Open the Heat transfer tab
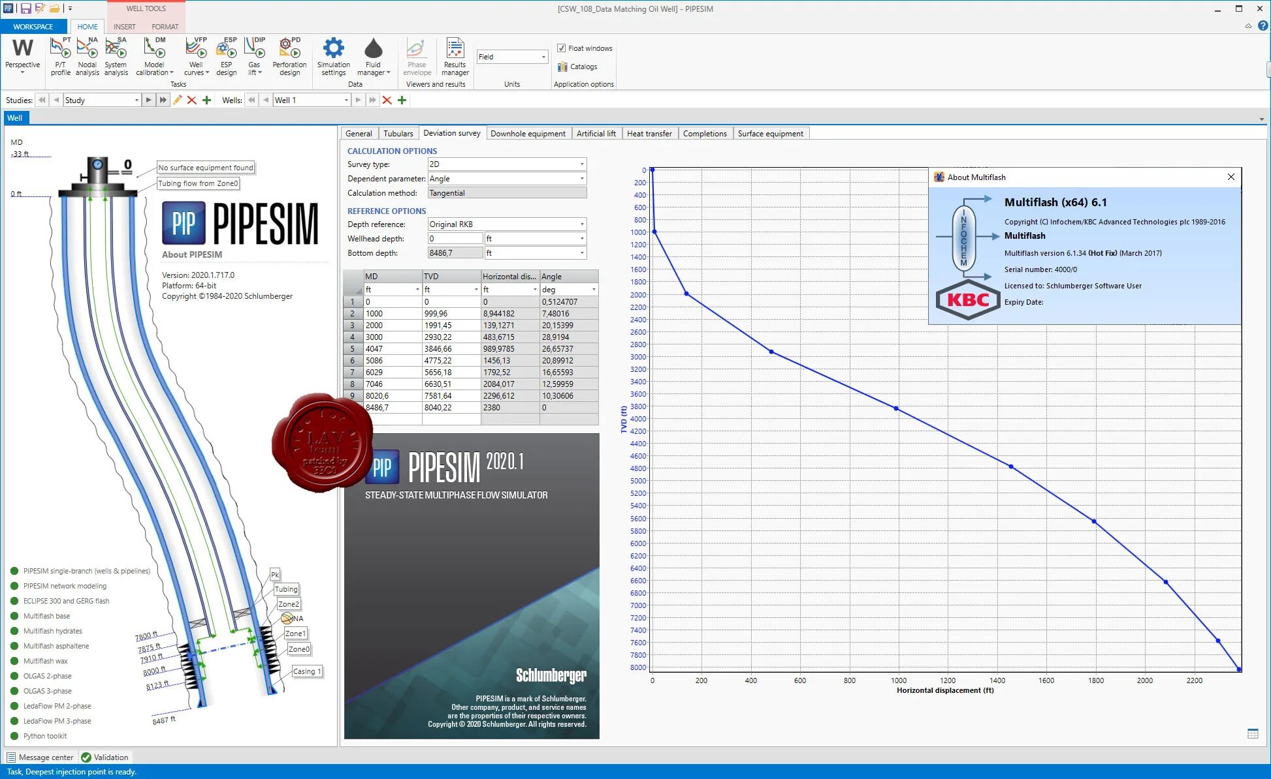Screen dimensions: 1271x779 (649, 133)
